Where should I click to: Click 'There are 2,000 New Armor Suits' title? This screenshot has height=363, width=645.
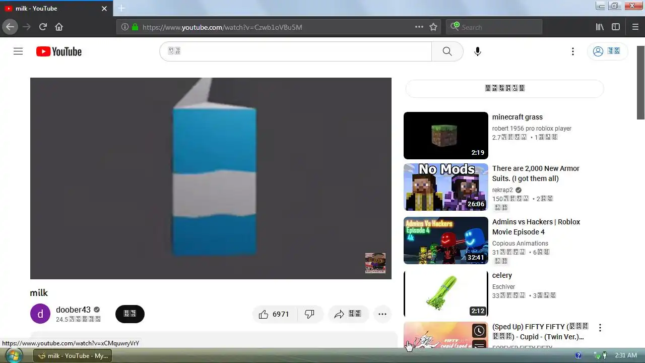(536, 173)
